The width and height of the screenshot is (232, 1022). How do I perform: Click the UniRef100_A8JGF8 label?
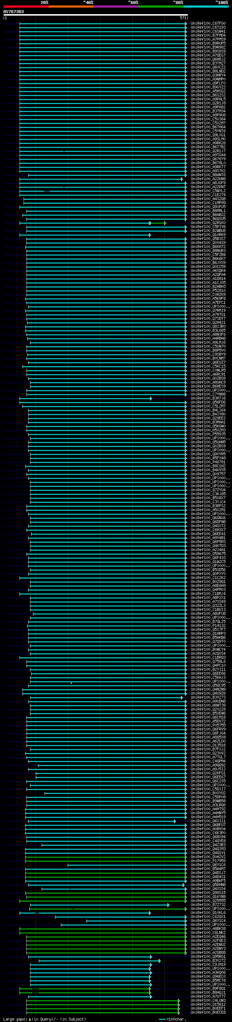[x=208, y=183]
